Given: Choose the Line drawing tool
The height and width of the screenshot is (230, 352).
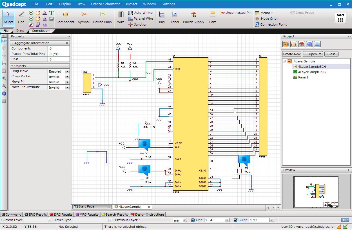Looking at the screenshot, I should pos(21,17).
